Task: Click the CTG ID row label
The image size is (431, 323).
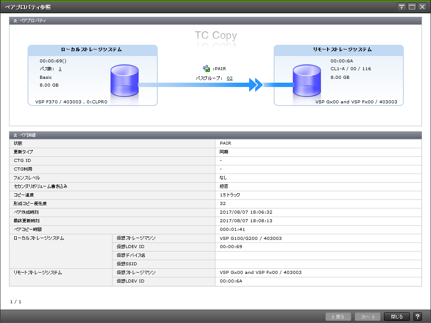Action: pos(22,160)
